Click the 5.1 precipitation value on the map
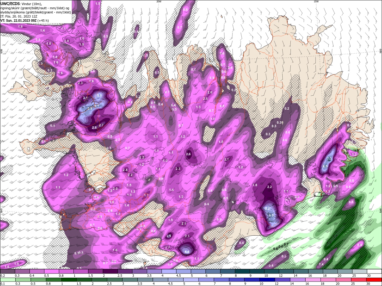The height and width of the screenshot is (286, 382). pyautogui.click(x=100, y=96)
